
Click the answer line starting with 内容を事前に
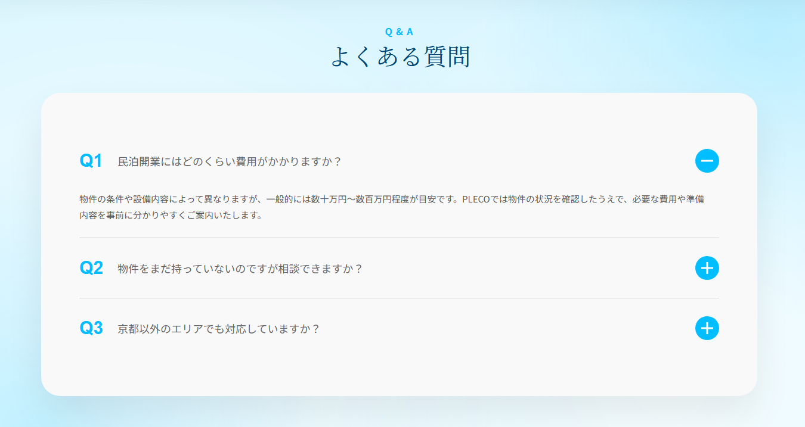[x=171, y=216]
